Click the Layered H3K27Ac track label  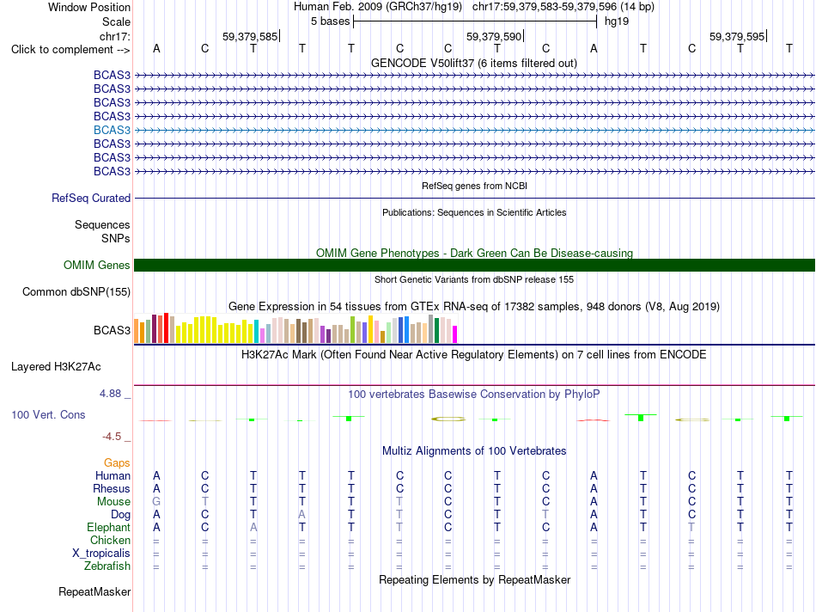point(56,367)
